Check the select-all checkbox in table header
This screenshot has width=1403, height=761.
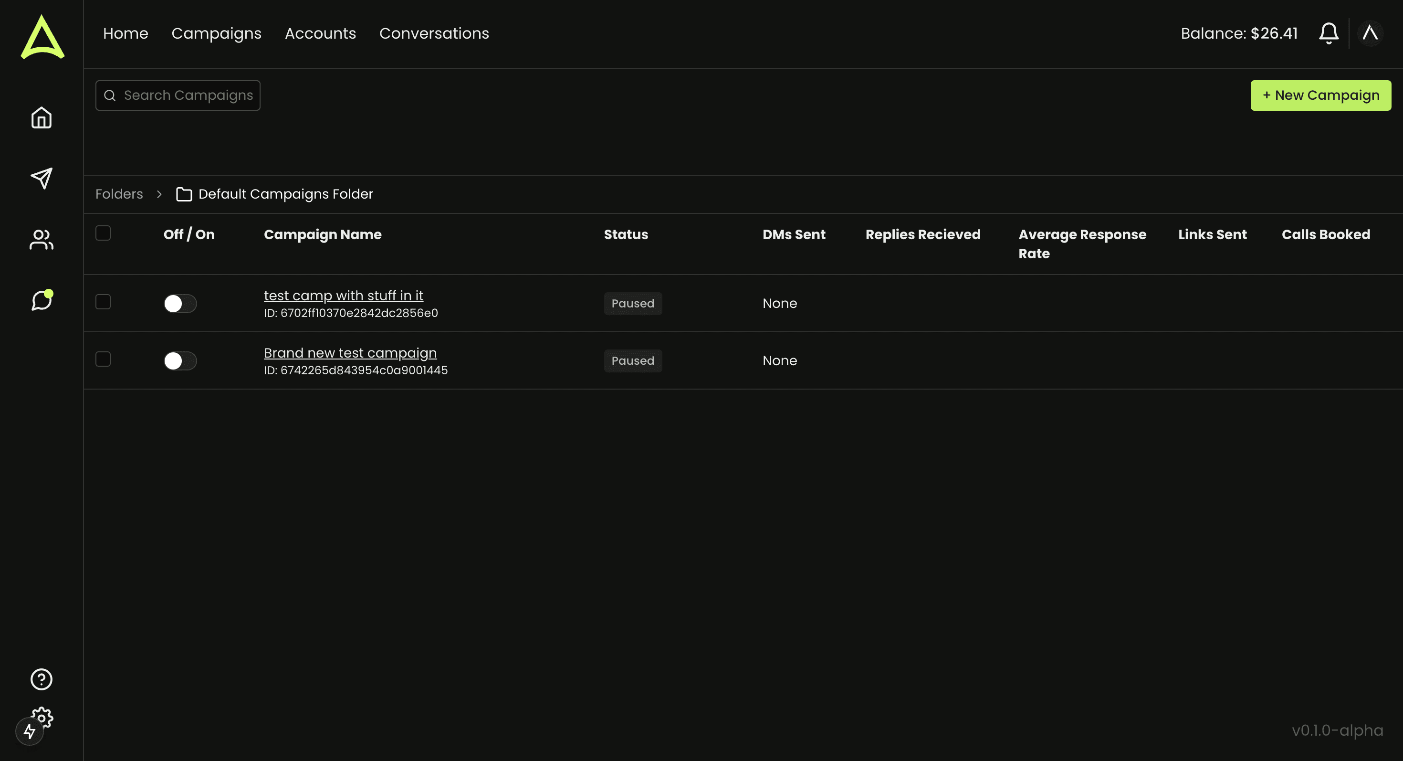103,233
